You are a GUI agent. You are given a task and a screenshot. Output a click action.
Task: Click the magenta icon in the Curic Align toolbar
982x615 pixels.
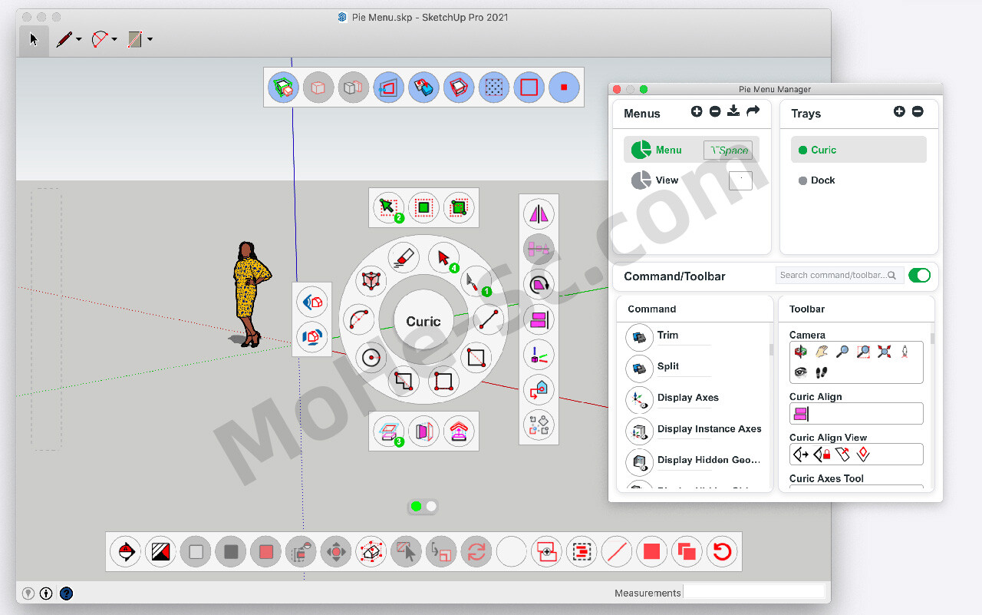(x=801, y=414)
